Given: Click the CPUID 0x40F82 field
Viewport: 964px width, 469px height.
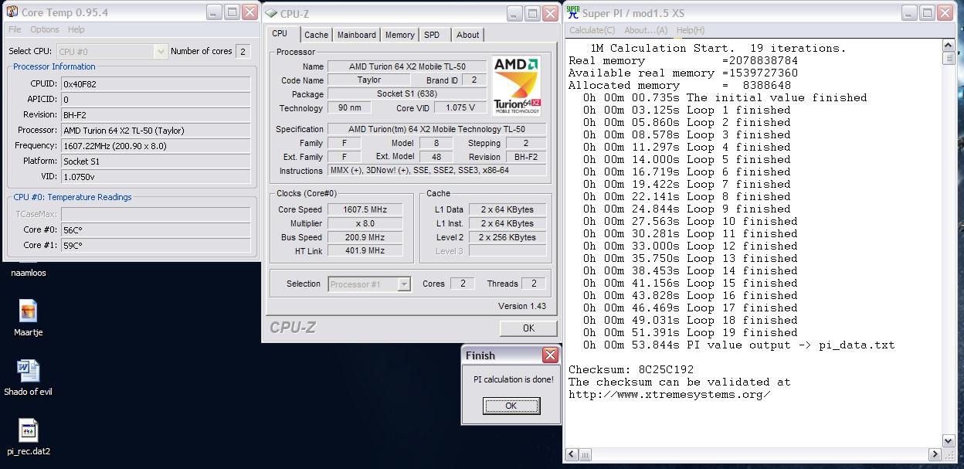Looking at the screenshot, I should (x=156, y=83).
